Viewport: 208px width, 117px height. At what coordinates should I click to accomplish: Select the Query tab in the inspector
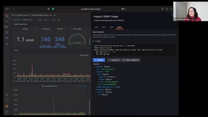pos(119,27)
